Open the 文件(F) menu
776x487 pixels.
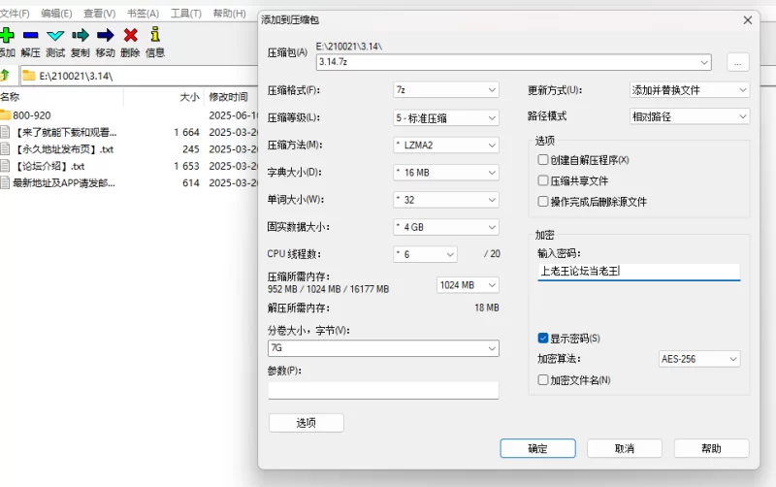tap(15, 14)
